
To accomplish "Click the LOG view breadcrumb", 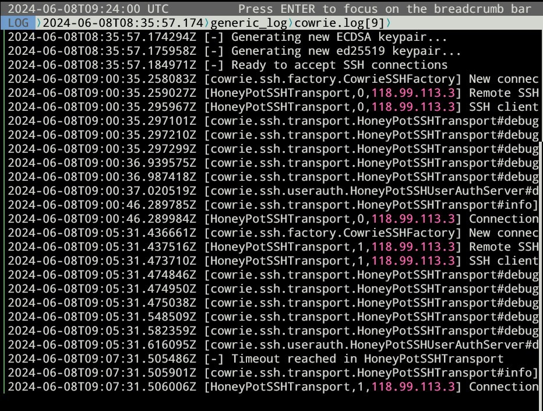I will 18,23.
